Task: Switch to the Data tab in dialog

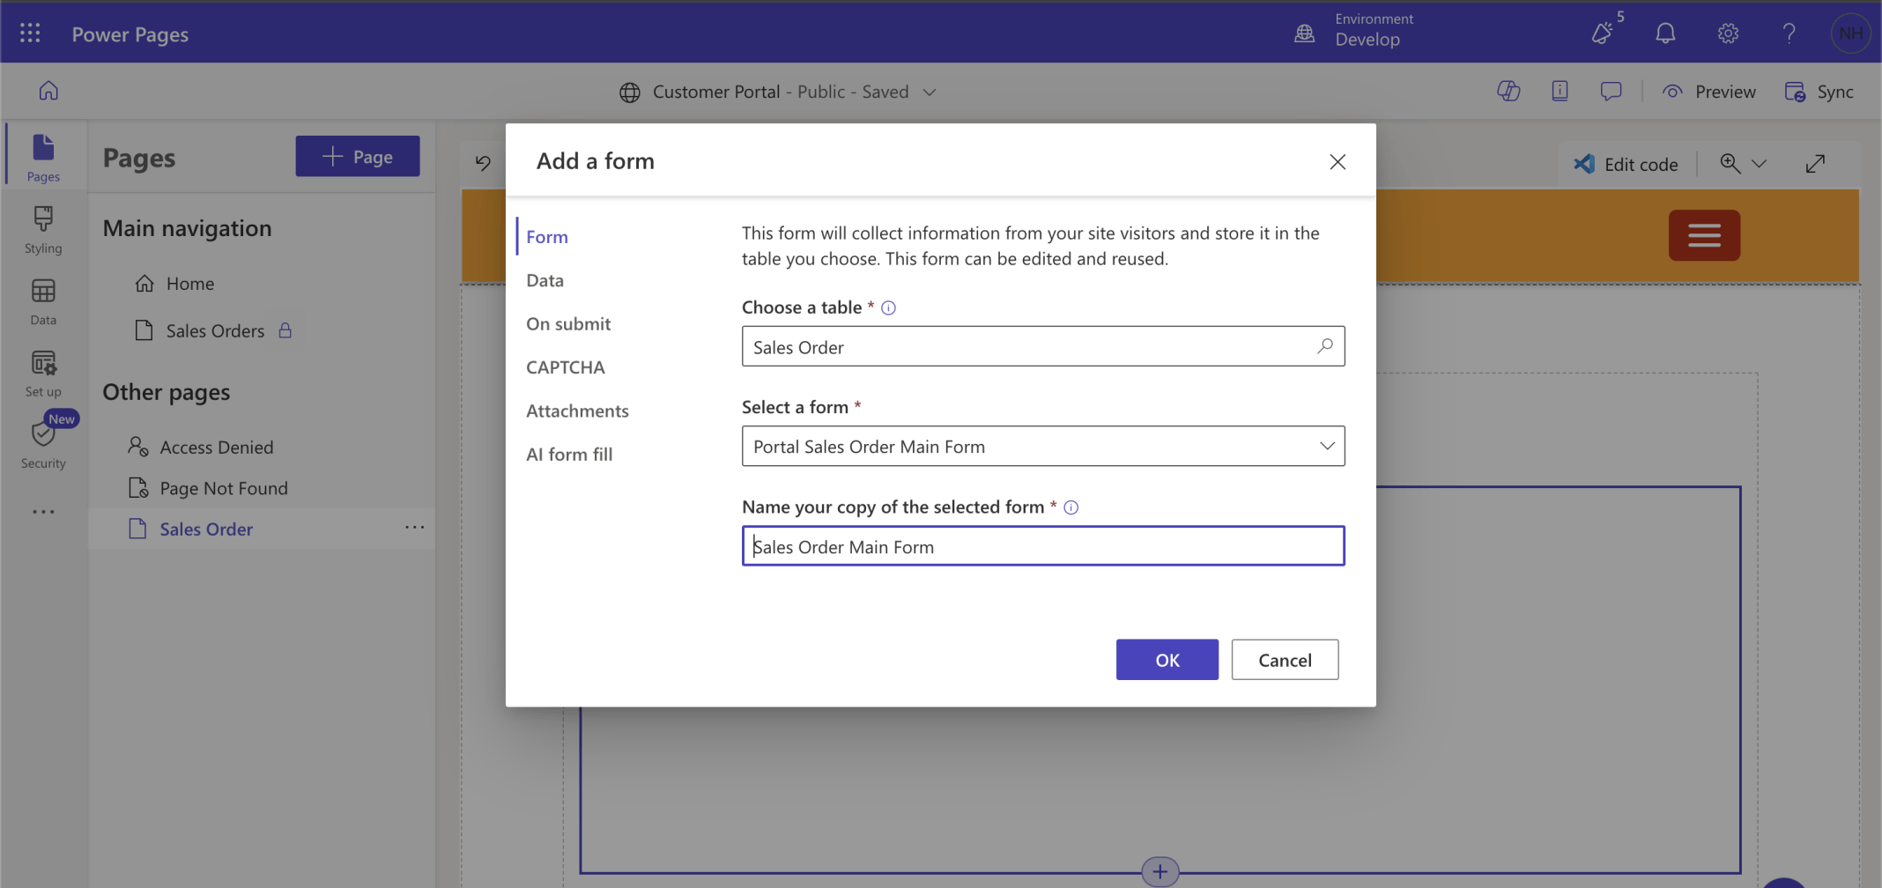Action: [x=545, y=280]
